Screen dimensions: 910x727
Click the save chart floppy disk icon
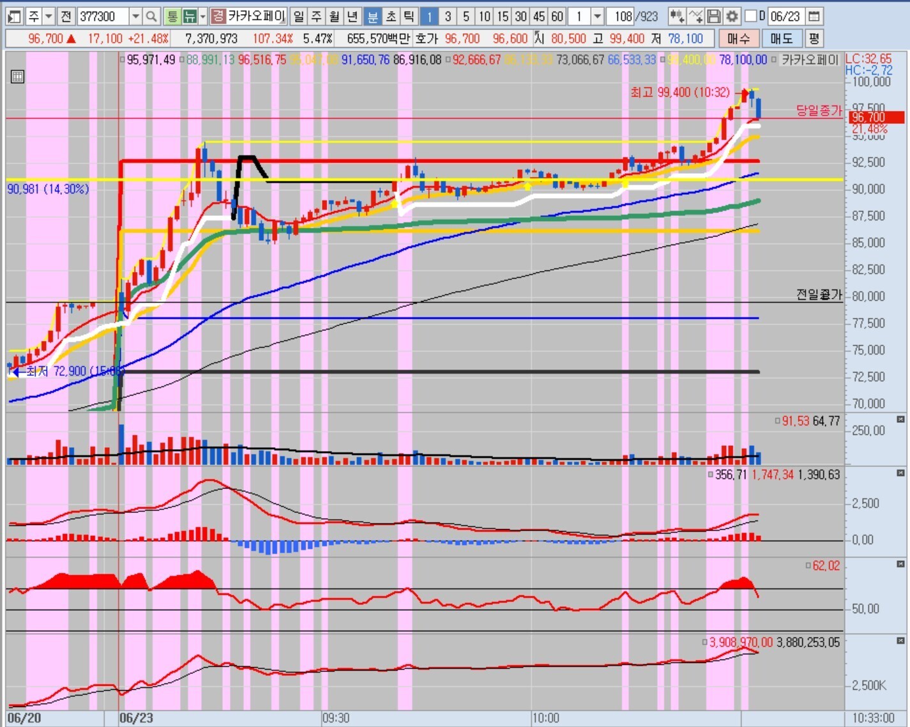(715, 16)
